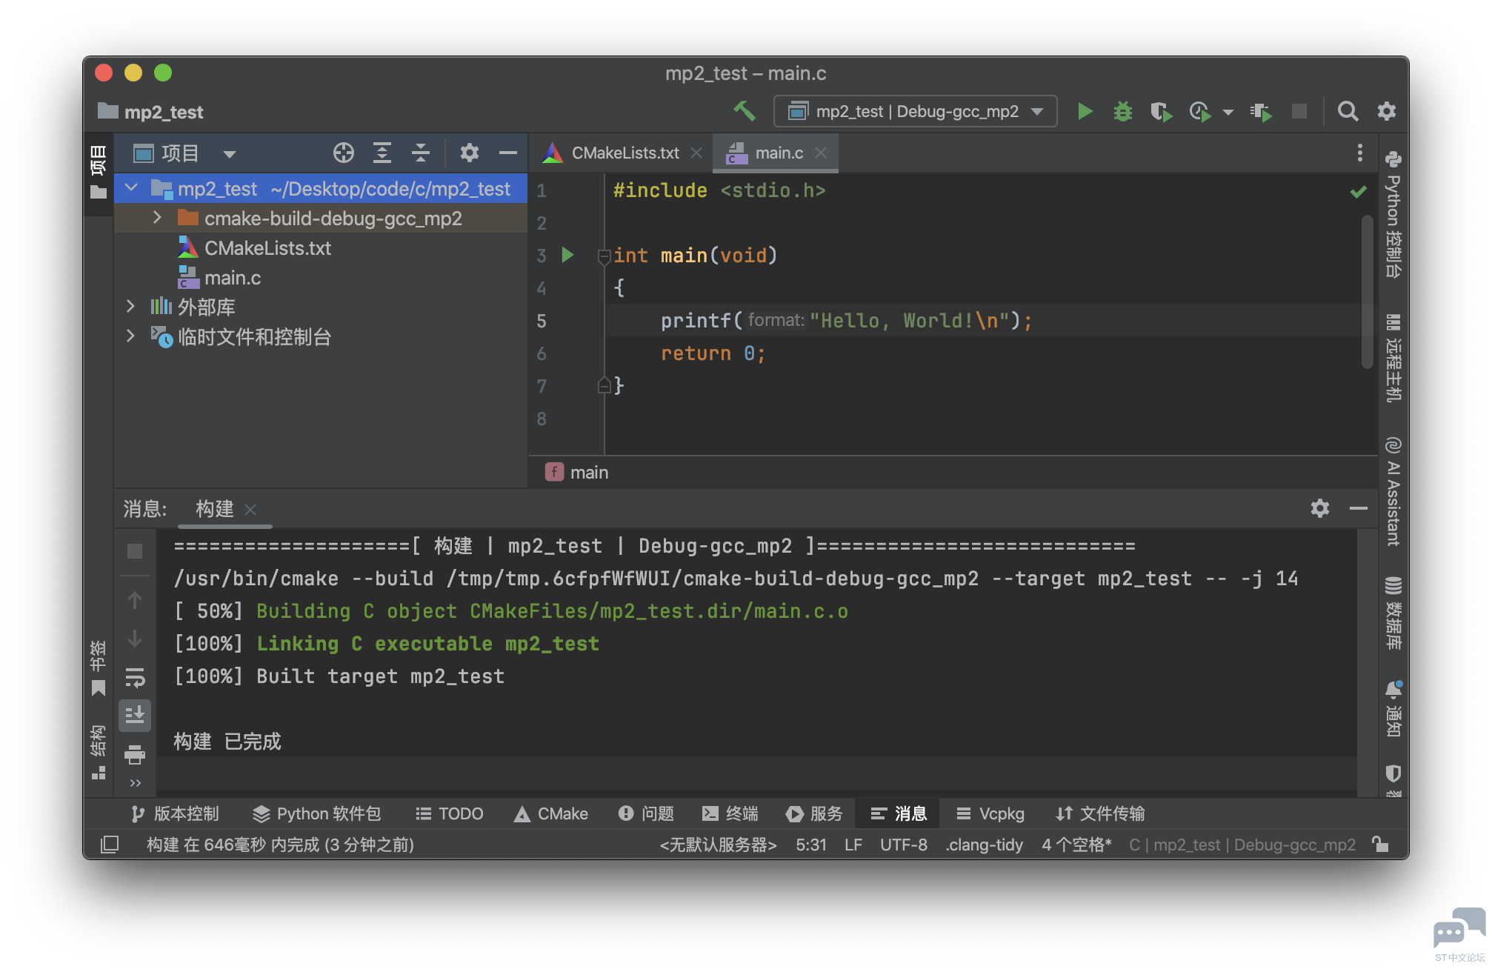Open Python 控制台 right sidebar tab
Viewport: 1492px width, 969px height.
[x=1393, y=214]
